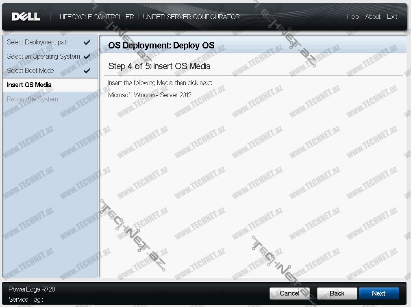
Task: Click the checkmark beside Select Deployment path
Action: tap(87, 42)
